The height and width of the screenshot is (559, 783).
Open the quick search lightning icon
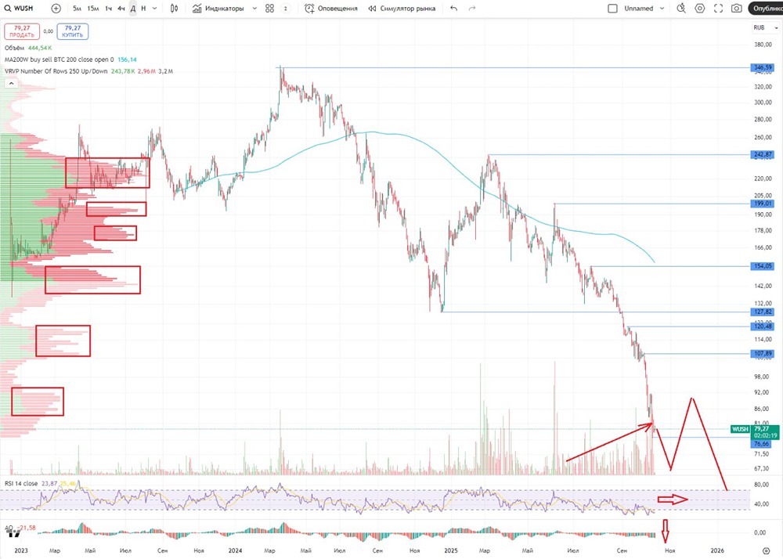(x=681, y=9)
